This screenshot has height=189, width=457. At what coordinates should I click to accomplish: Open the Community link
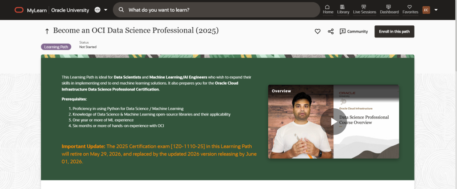(354, 32)
